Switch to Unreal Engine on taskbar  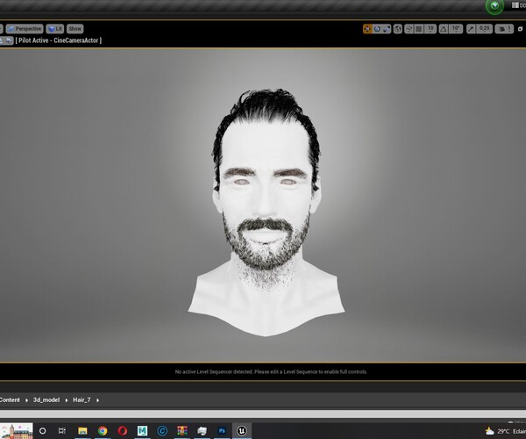click(242, 430)
